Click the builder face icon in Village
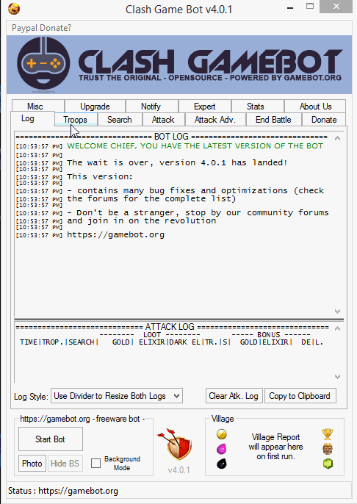This screenshot has height=504, width=357. 328,449
